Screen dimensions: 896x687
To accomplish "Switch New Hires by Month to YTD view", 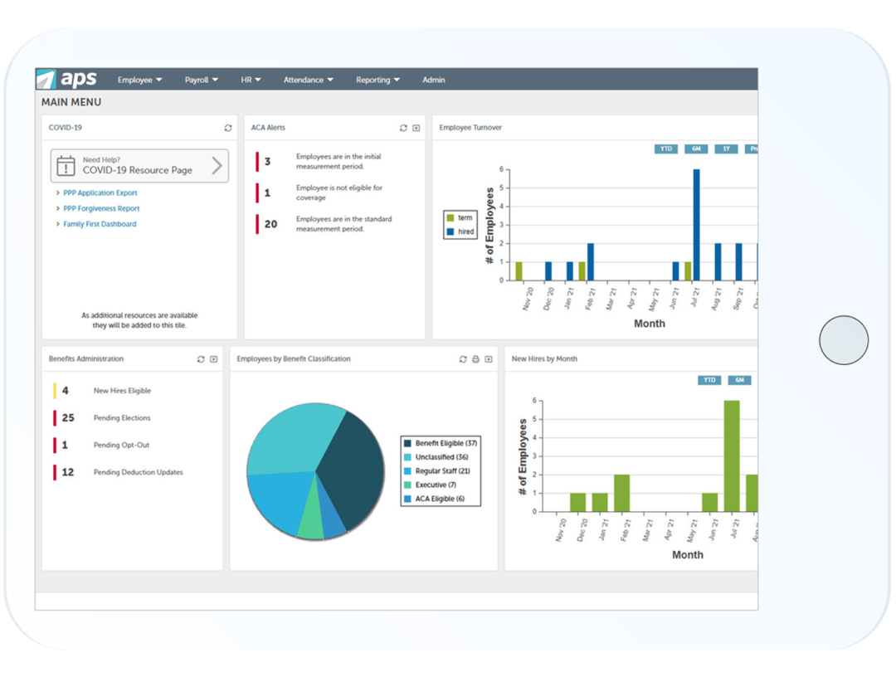I will tap(709, 379).
